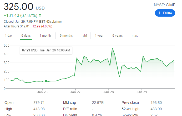Screen dimensions: 182x116
Task: Click the Follow button
Action: 165,13
